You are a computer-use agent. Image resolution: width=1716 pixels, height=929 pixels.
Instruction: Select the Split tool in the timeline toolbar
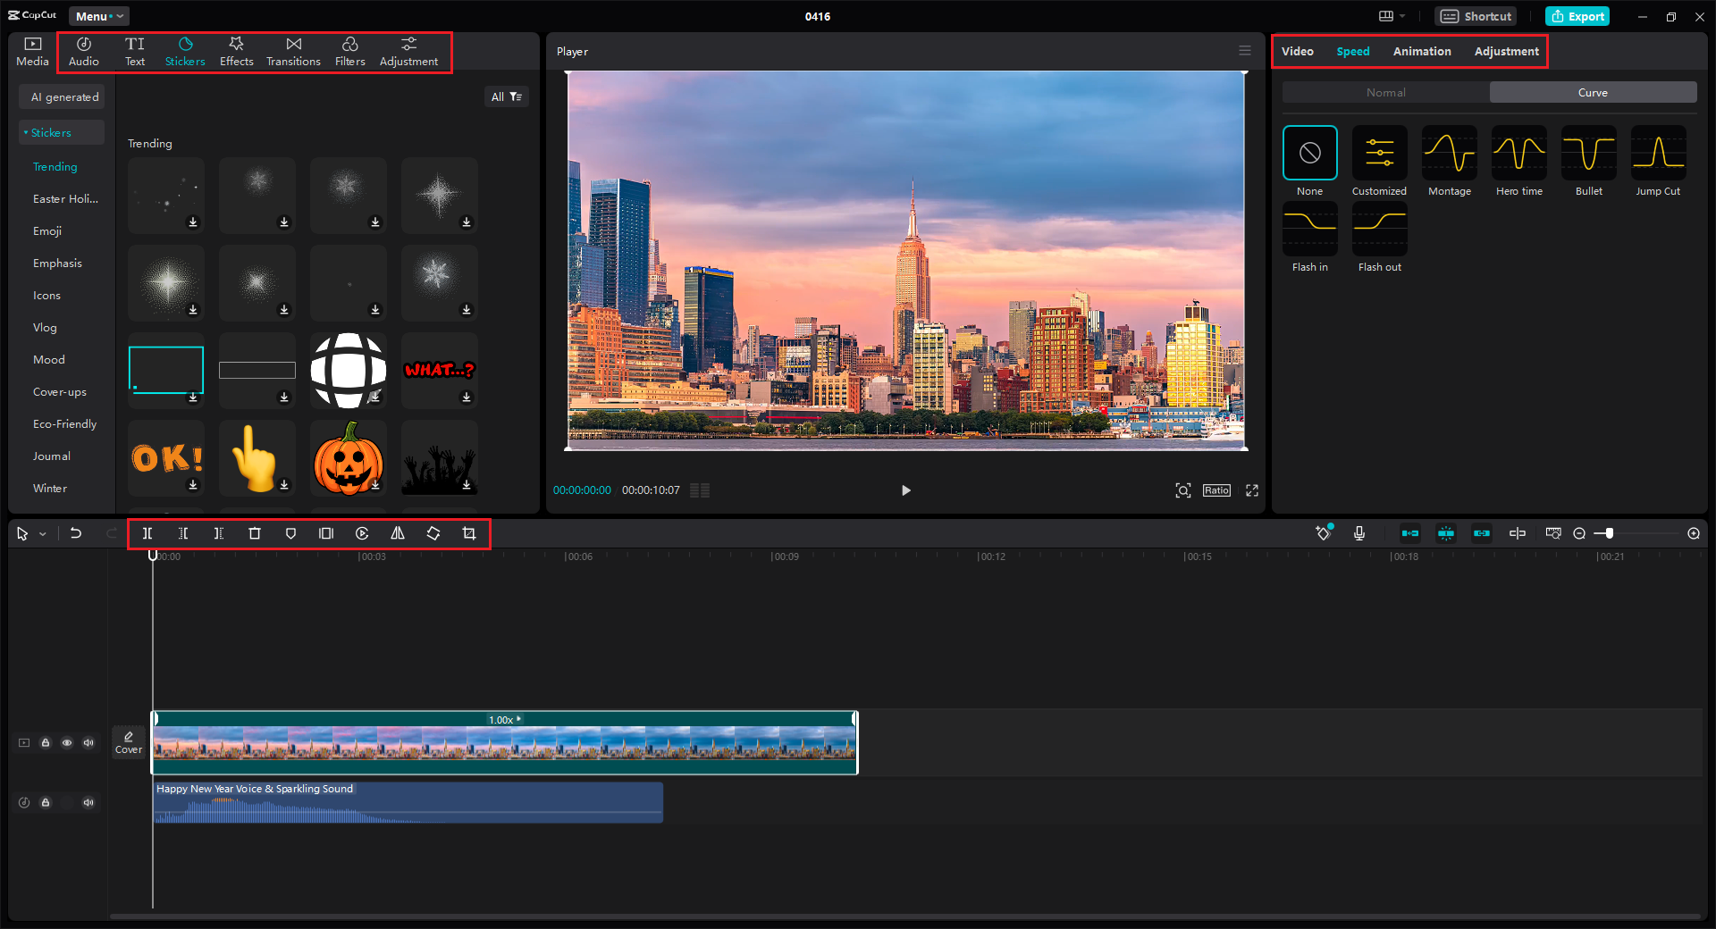tap(147, 533)
